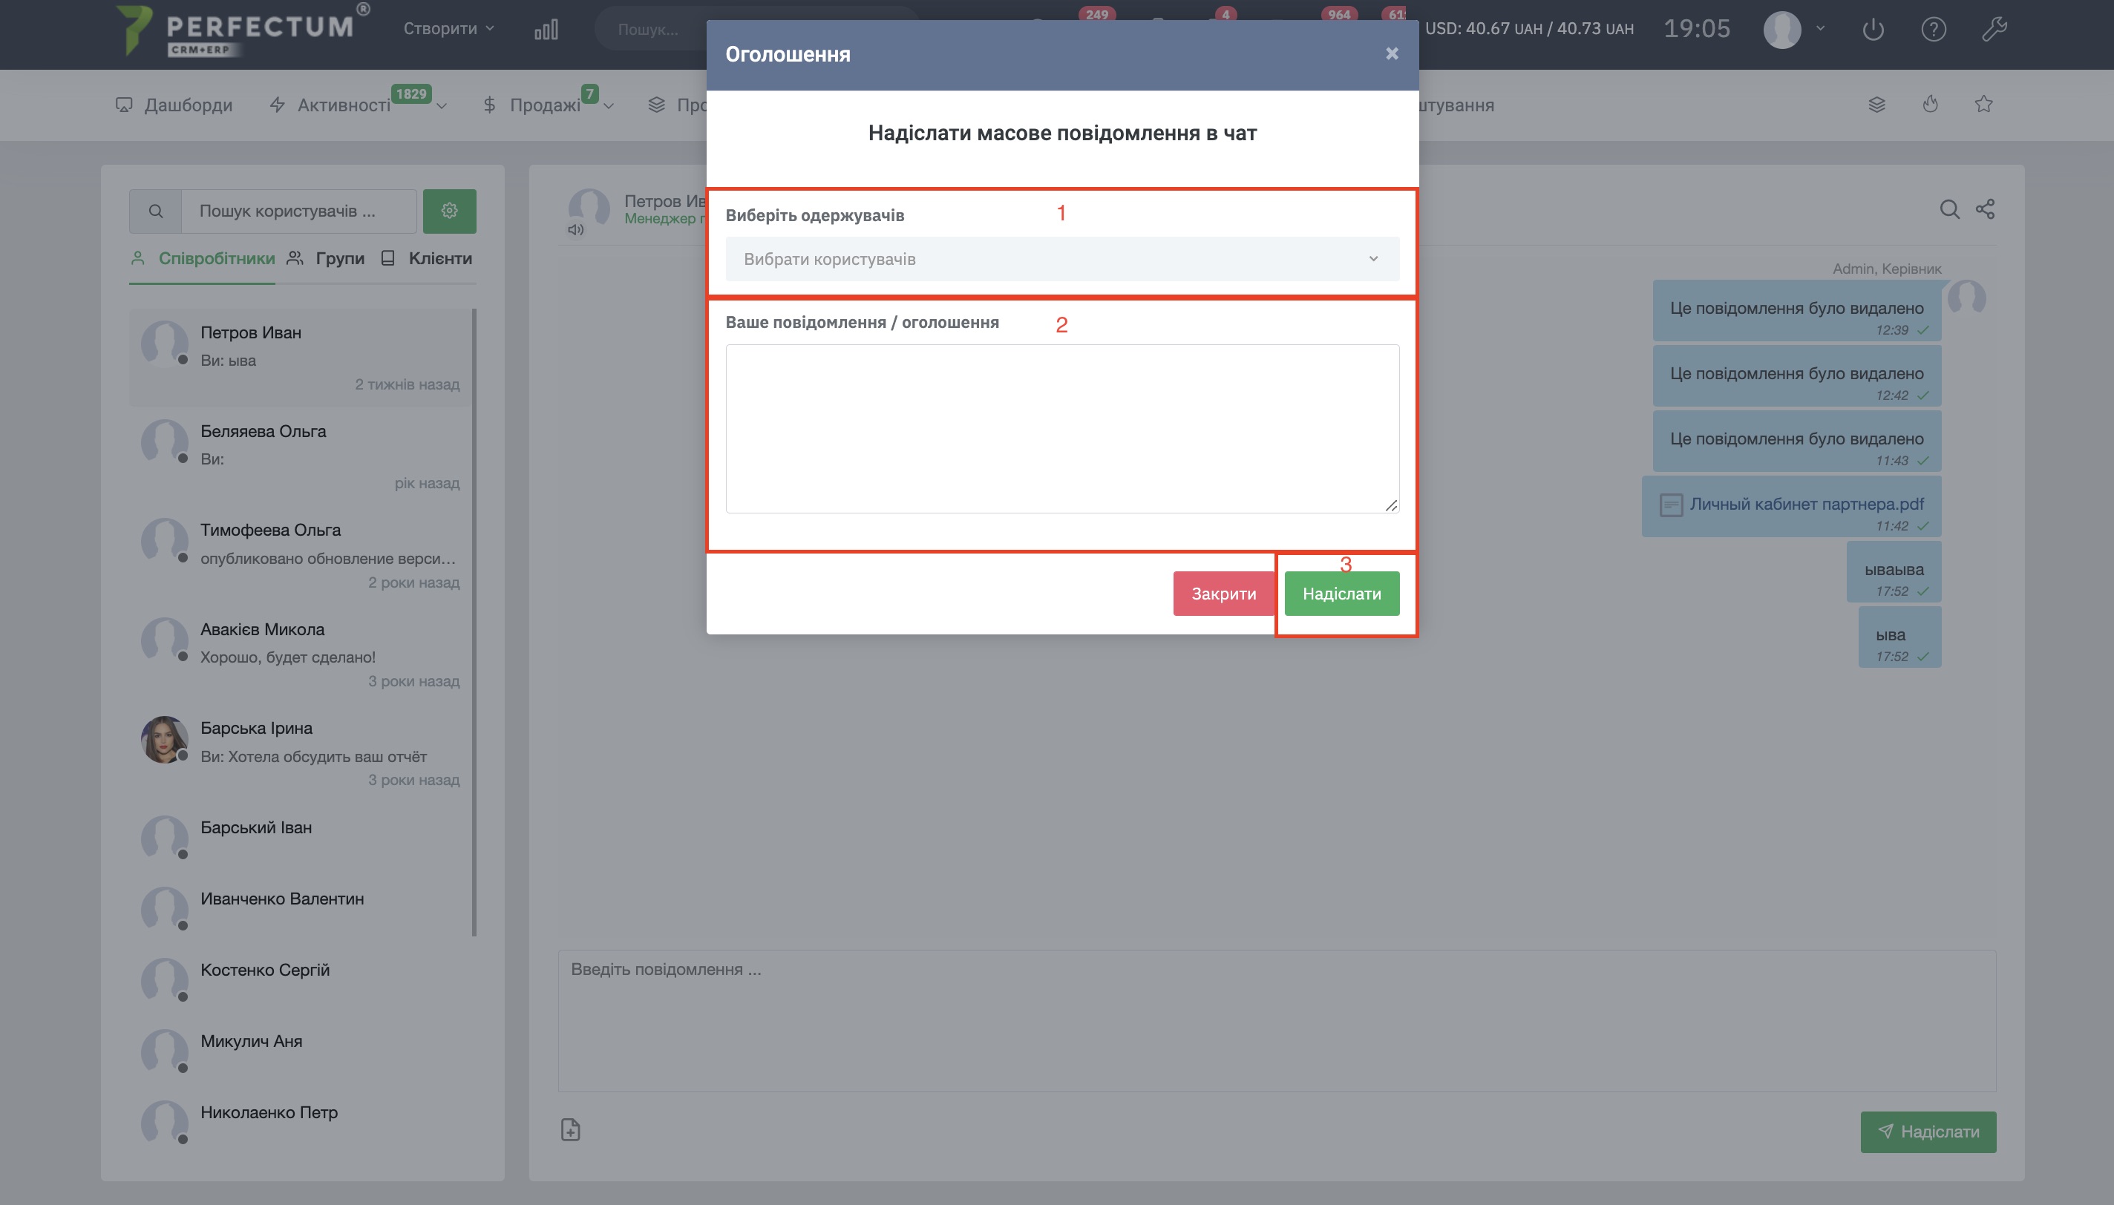
Task: Click the star favorites icon
Action: (1983, 105)
